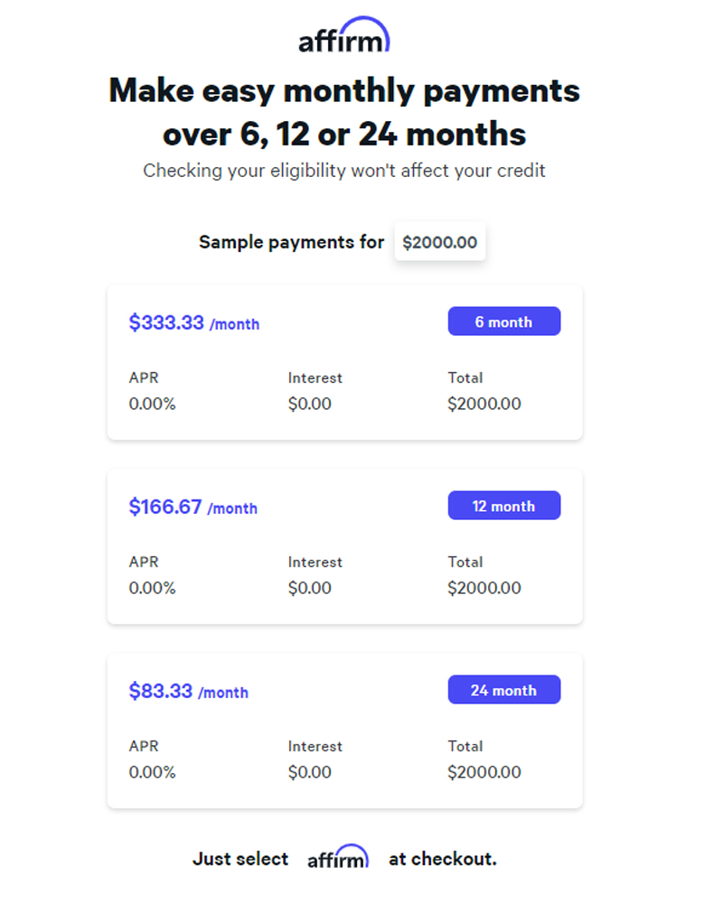Click the 'Sample payments for' label
This screenshot has height=903, width=714.
pyautogui.click(x=291, y=242)
